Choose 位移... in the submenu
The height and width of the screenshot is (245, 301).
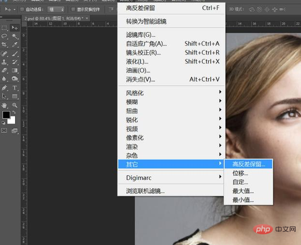248,173
